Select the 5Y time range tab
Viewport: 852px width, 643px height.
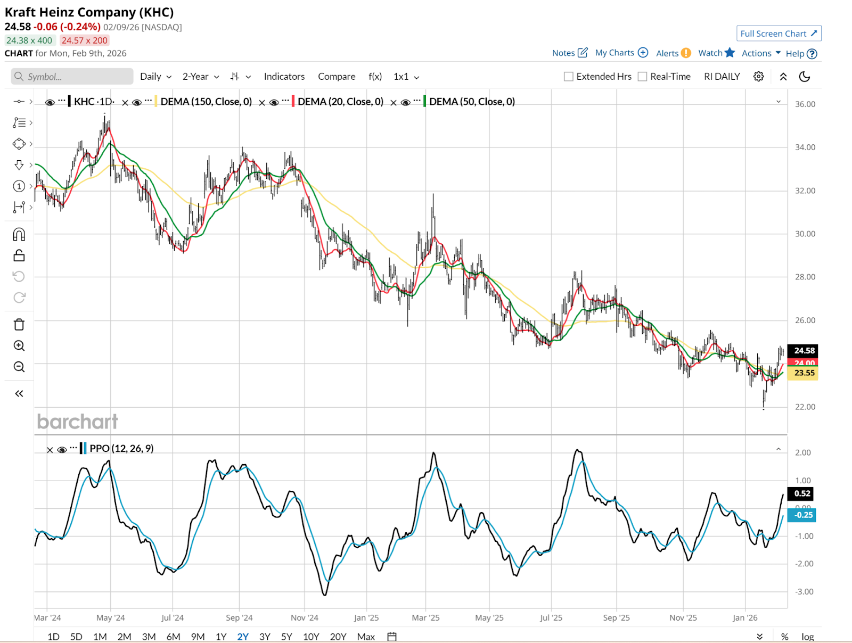(x=286, y=637)
